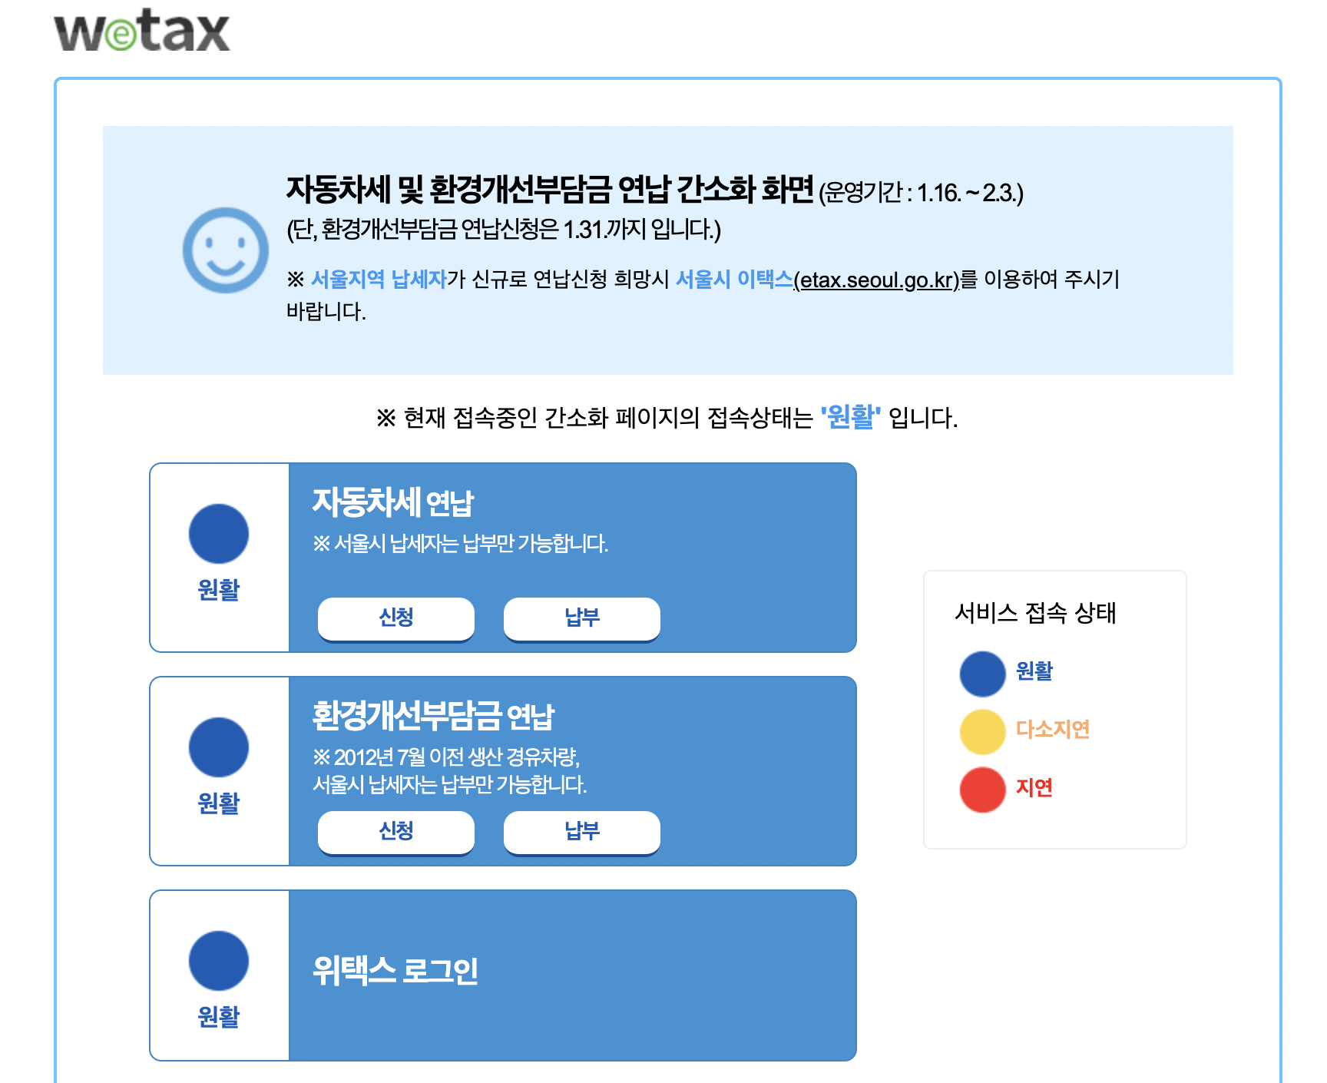Click the 2012년 7월 이전 생산 경유차량 note
Screen dimensions: 1327x1083
point(446,757)
